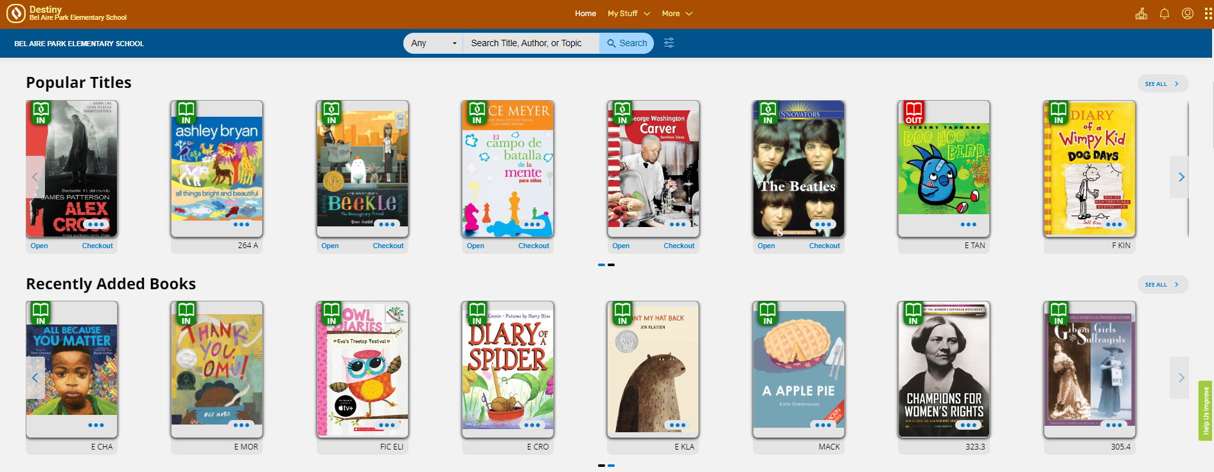This screenshot has height=472, width=1214.
Task: Checkout the Alex Cross book
Action: 98,246
